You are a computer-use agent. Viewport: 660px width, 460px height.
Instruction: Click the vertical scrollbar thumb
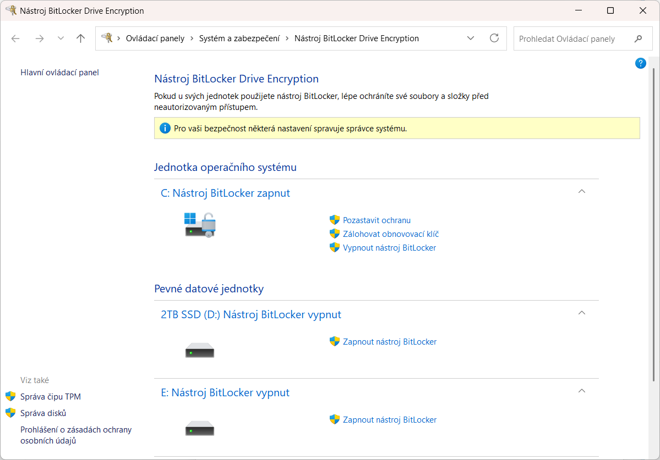(x=654, y=225)
